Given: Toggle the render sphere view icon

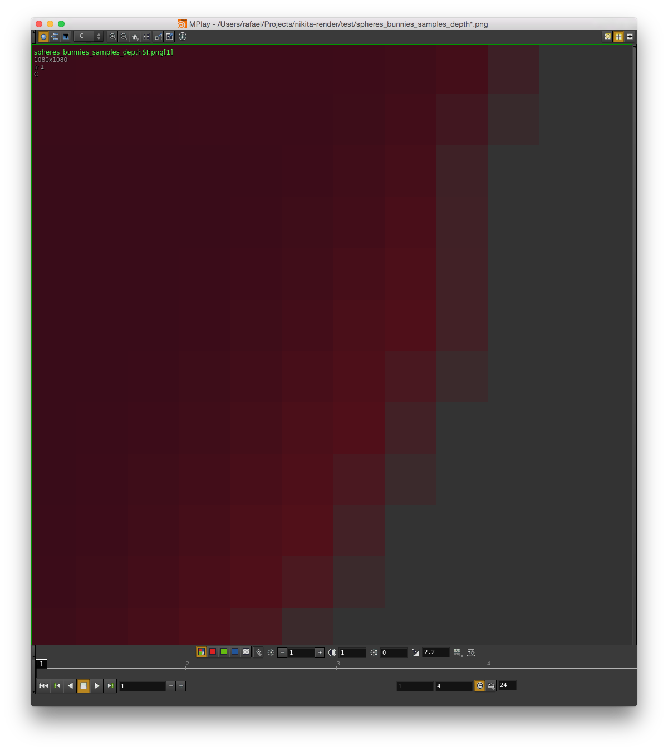Looking at the screenshot, I should click(x=43, y=37).
